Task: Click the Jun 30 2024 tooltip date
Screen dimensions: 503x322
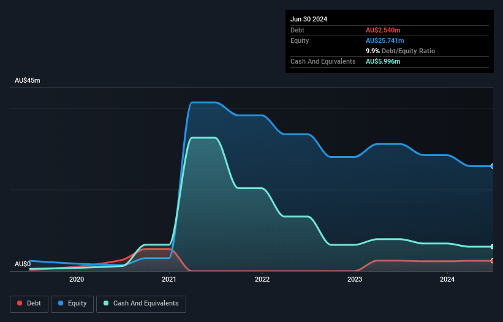Action: [309, 19]
